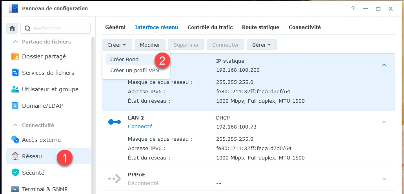The height and width of the screenshot is (194, 404).
Task: Collapse the LAN 2 interface details
Action: click(x=384, y=122)
